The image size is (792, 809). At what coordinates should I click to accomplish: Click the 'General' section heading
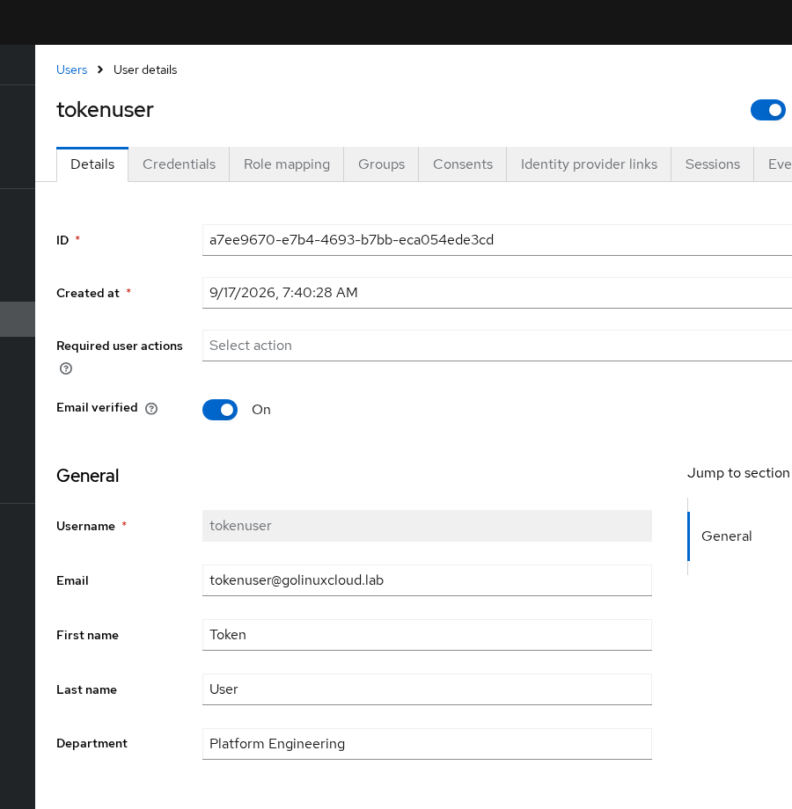coord(88,476)
